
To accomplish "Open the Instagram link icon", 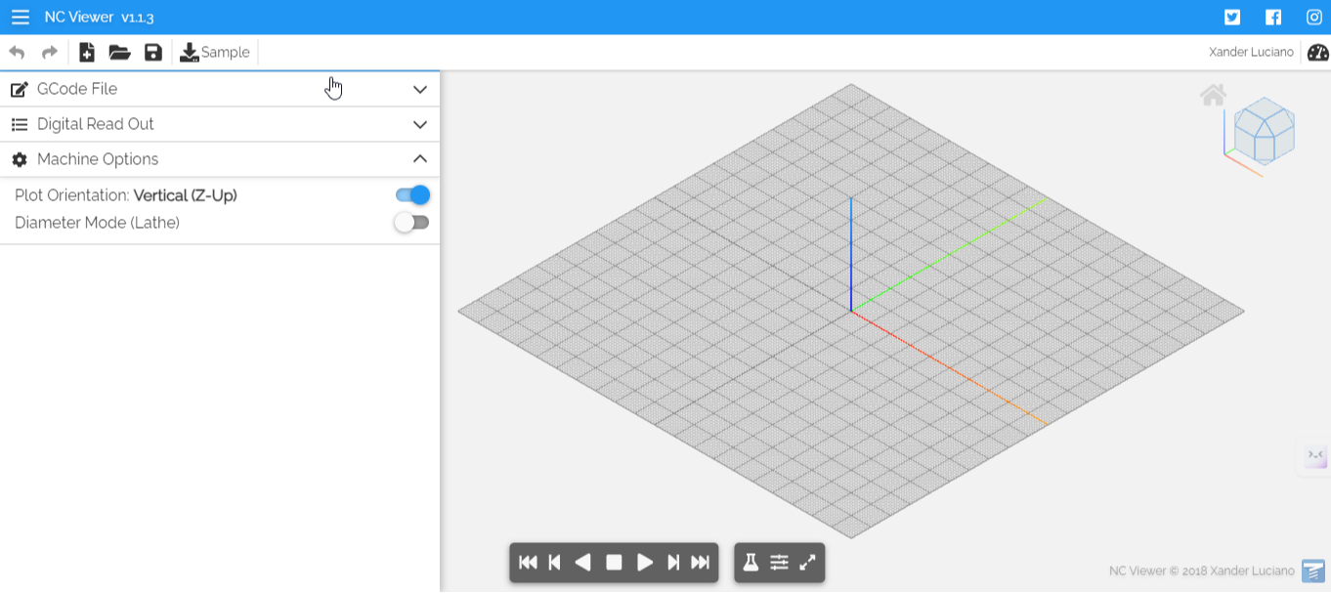I will (x=1314, y=17).
